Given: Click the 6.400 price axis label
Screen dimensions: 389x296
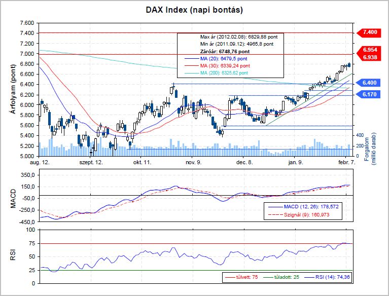Looking at the screenshot, I should coord(26,85).
